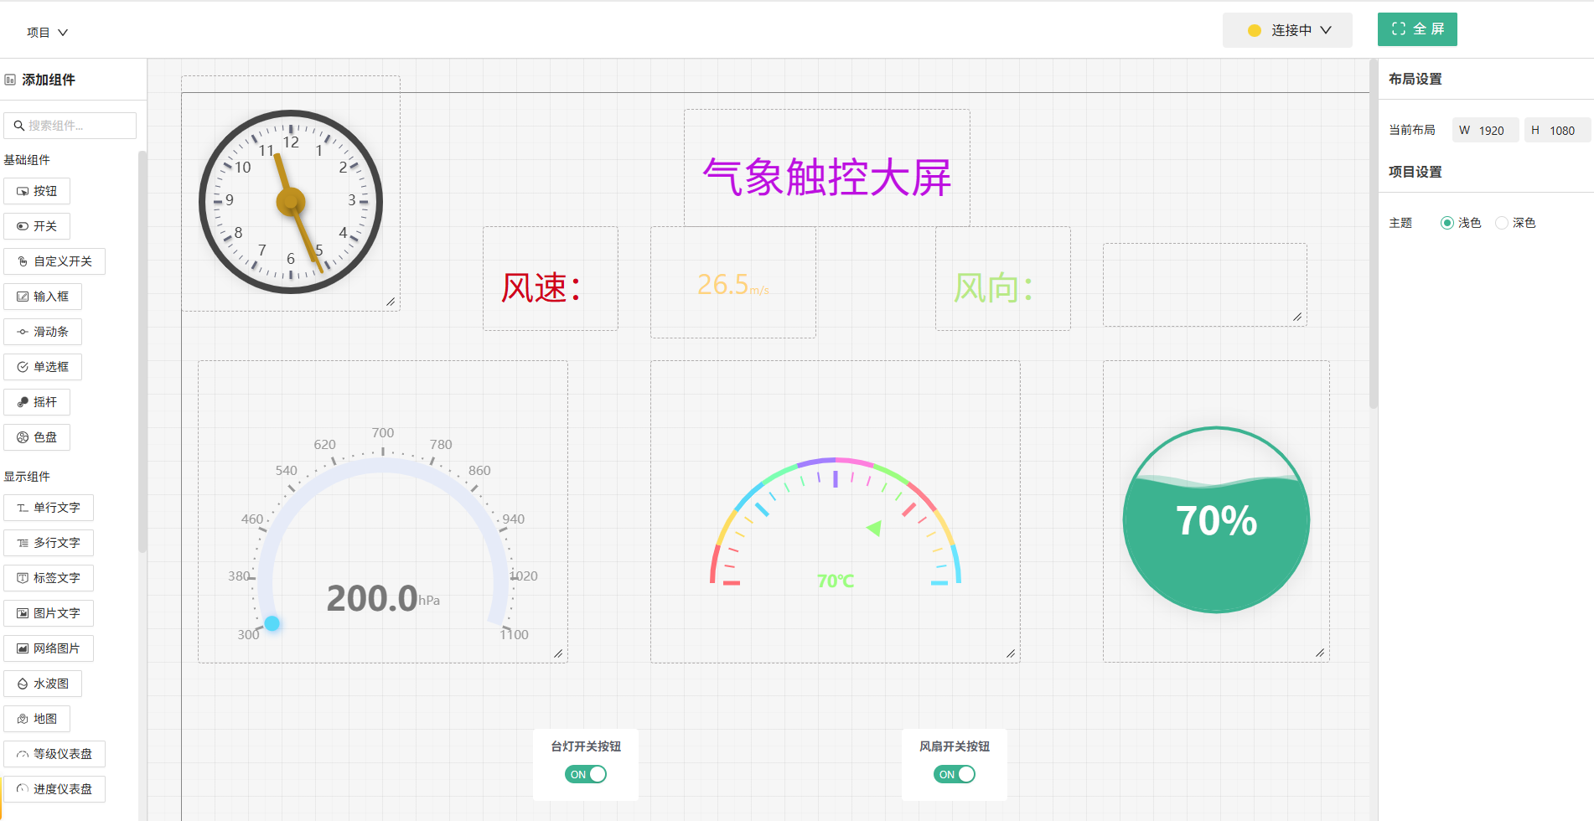1594x821 pixels.
Task: Add the 地图 map component
Action: (x=37, y=719)
